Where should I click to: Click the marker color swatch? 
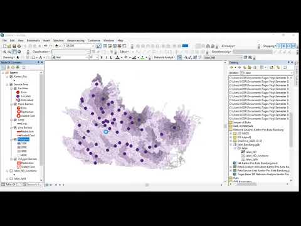[142, 57]
